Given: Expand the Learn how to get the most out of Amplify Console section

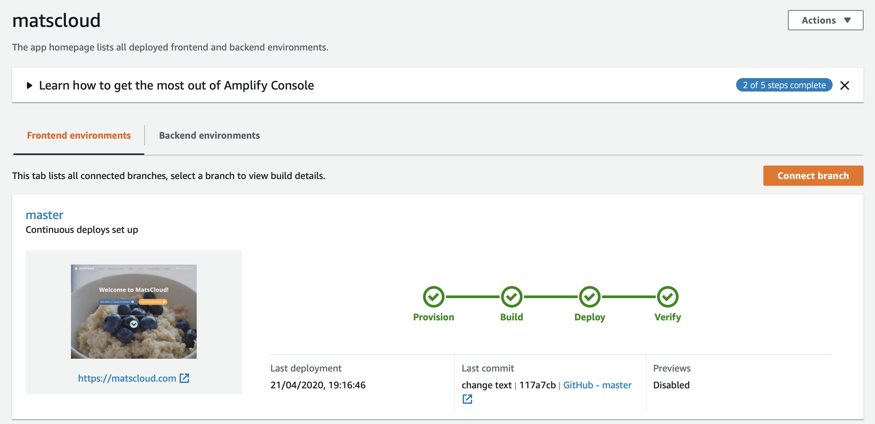Looking at the screenshot, I should (30, 85).
